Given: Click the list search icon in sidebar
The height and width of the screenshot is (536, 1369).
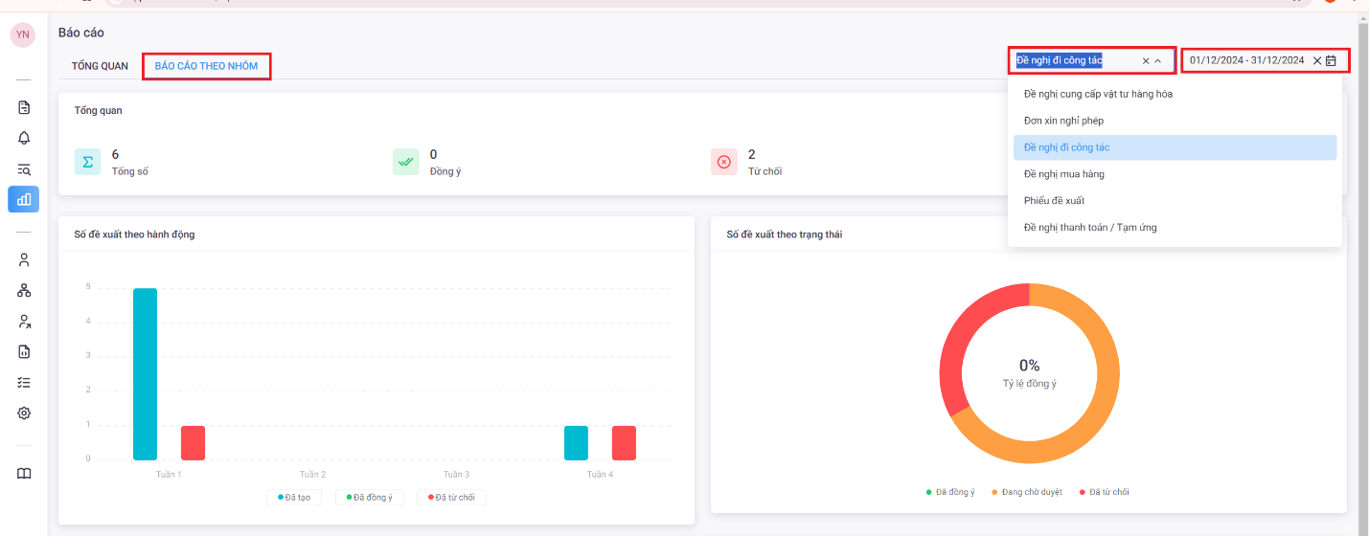Looking at the screenshot, I should tap(24, 169).
